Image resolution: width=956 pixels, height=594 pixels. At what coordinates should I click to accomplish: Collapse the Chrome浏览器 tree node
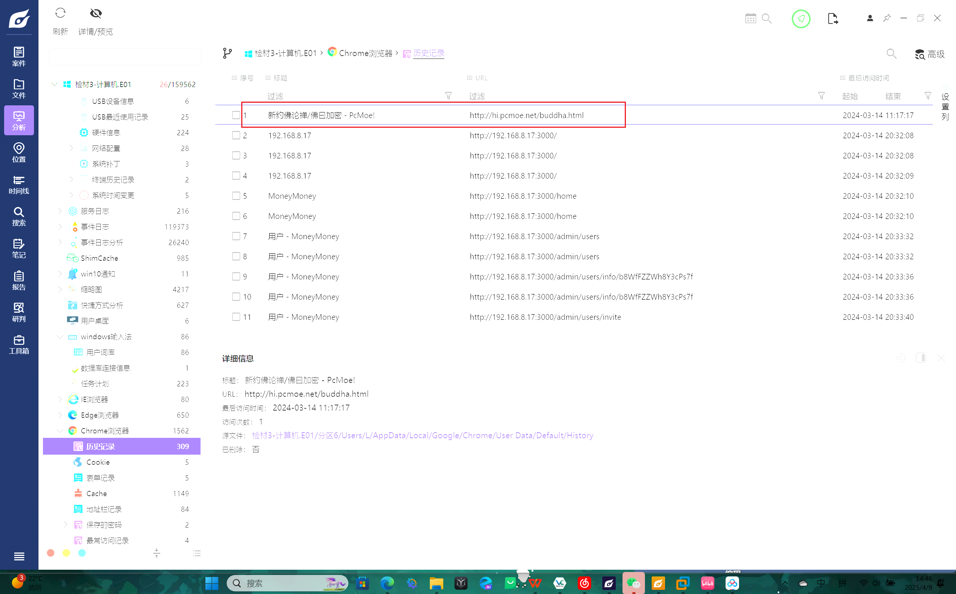(60, 431)
